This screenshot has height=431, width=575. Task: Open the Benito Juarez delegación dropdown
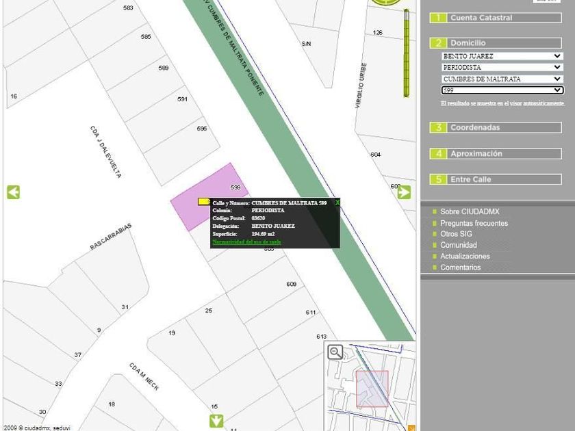[x=502, y=56]
